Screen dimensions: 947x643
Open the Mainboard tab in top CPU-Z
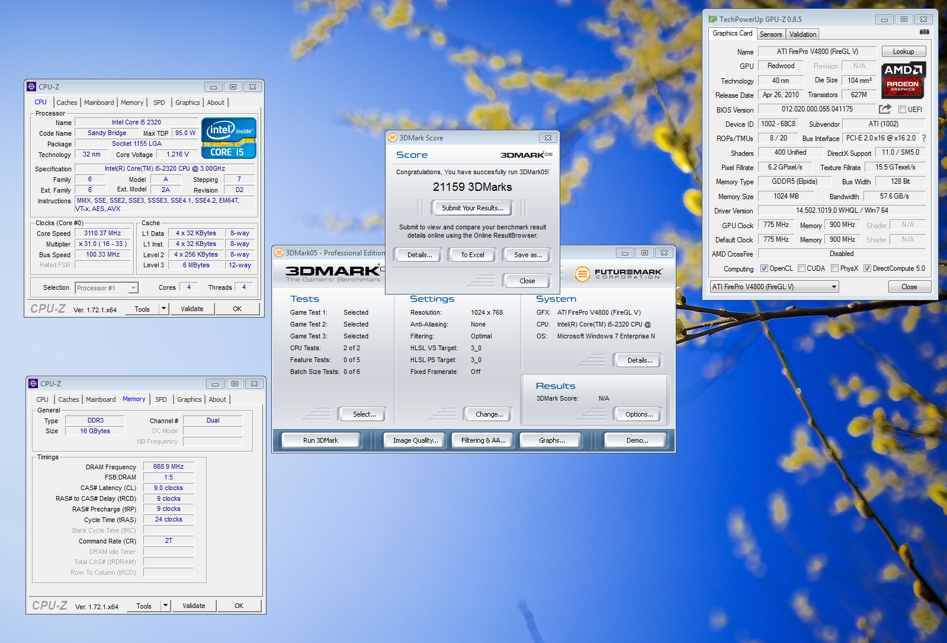[x=99, y=103]
